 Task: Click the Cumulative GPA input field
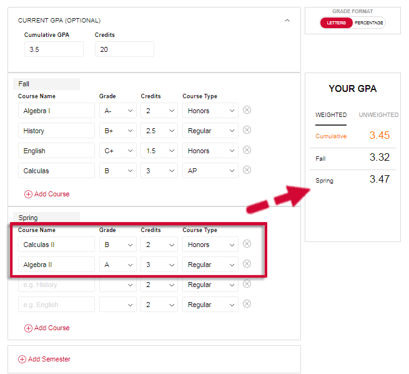tap(54, 49)
